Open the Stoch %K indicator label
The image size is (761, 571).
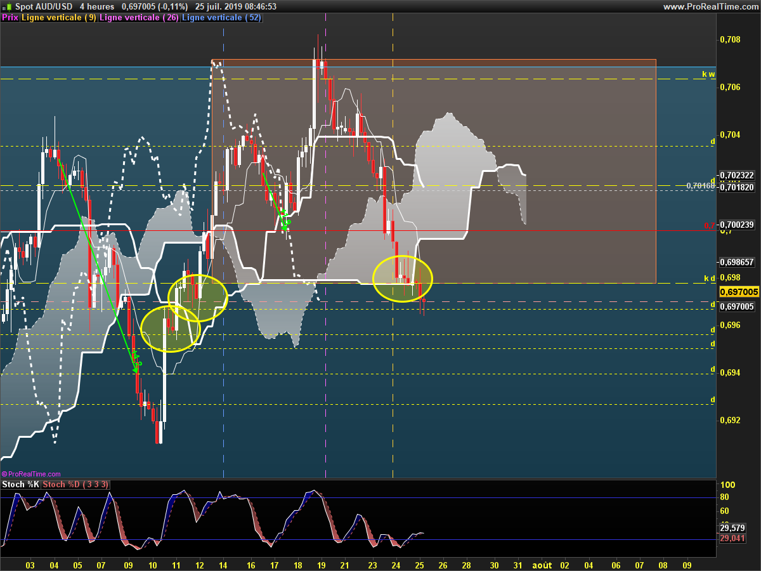click(20, 485)
